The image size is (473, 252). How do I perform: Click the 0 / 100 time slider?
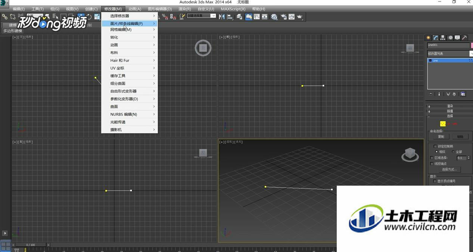click(x=31, y=245)
